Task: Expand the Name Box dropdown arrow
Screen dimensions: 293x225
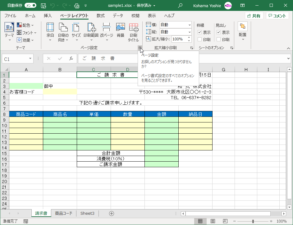Action: (x=30, y=58)
